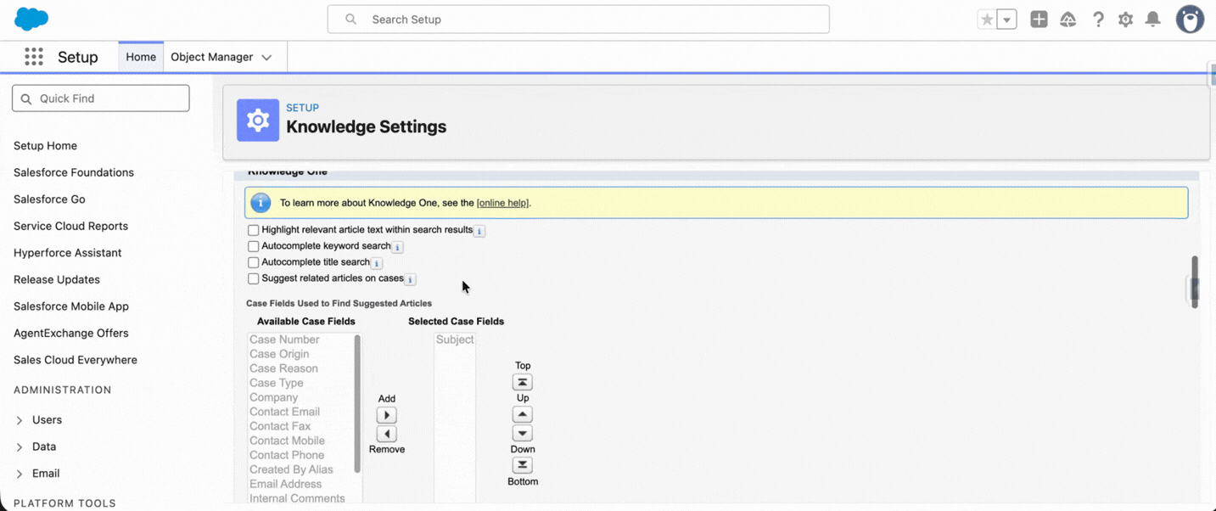Select Created By Alias in available fields

click(x=291, y=469)
